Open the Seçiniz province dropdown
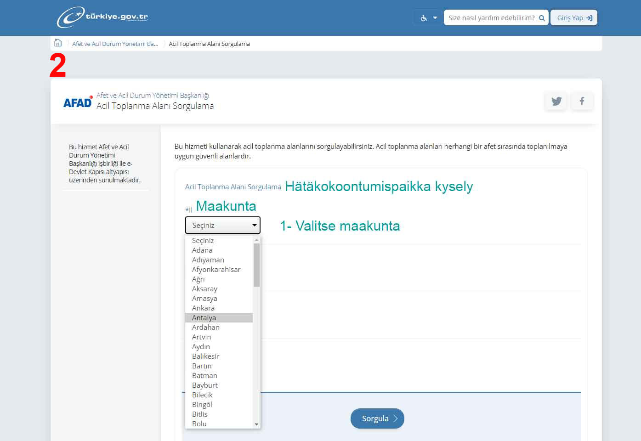Viewport: 641px width, 441px height. pyautogui.click(x=223, y=226)
